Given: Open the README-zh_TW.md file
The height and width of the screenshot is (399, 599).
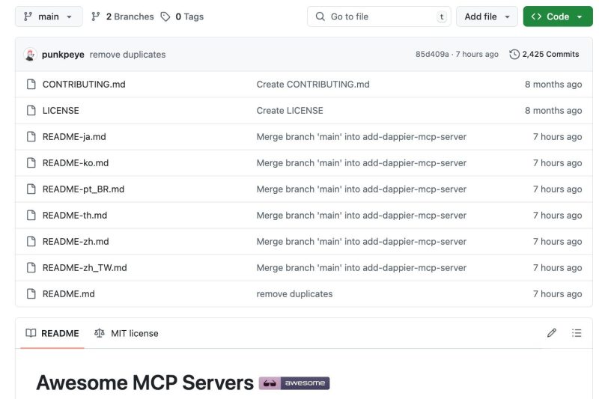Looking at the screenshot, I should point(85,268).
